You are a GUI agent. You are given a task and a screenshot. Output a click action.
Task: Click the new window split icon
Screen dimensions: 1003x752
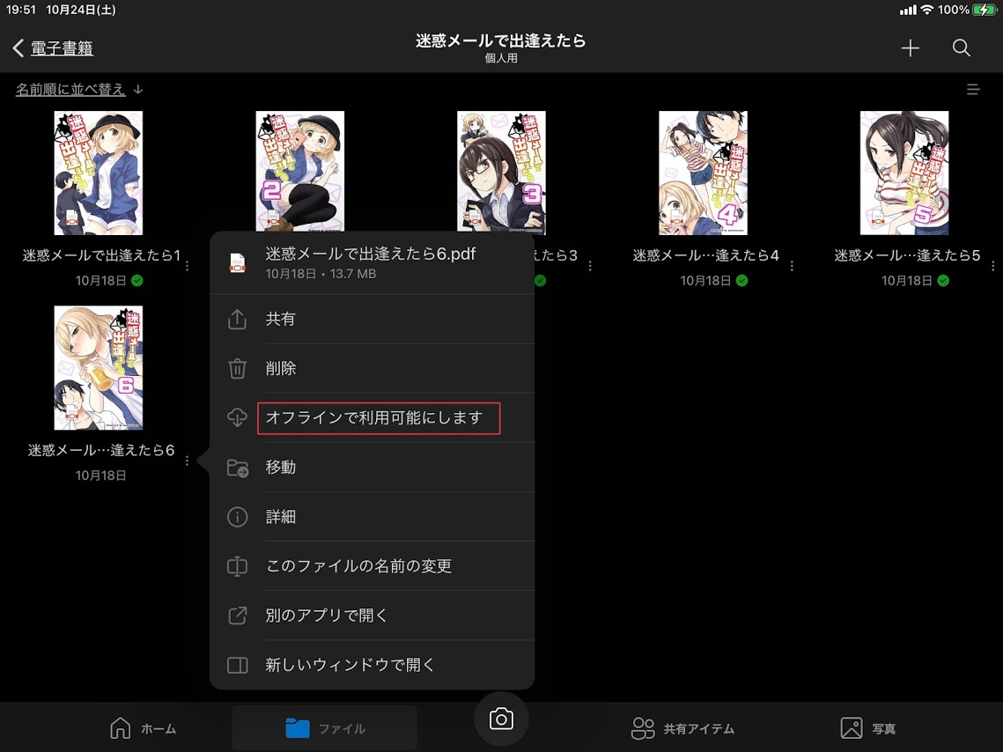click(237, 665)
